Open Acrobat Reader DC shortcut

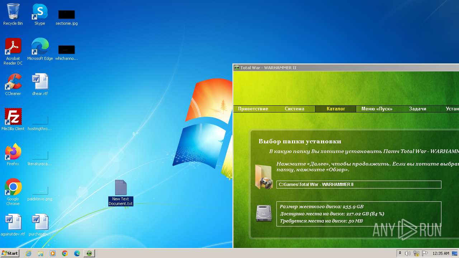click(13, 52)
